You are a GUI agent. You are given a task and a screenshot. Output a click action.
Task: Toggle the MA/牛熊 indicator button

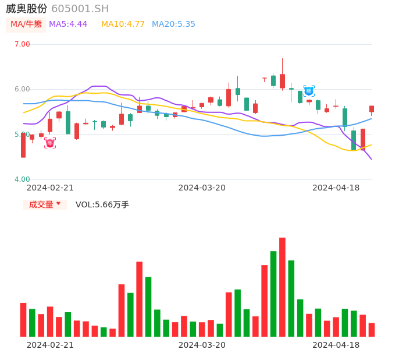(26, 24)
